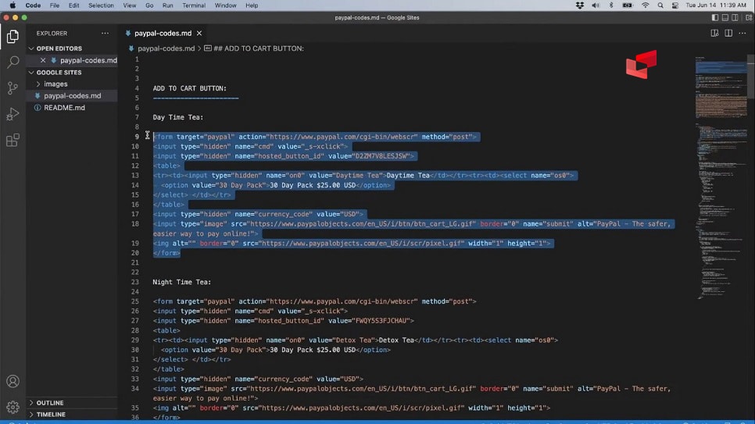755x424 pixels.
Task: Expand the images folder
Action: tap(55, 84)
